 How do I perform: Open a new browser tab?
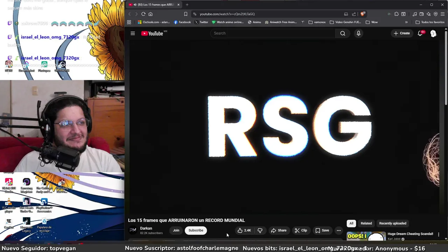[x=187, y=5]
